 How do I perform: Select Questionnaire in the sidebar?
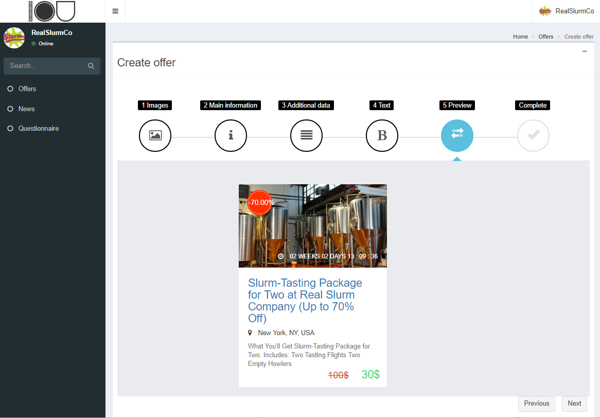(x=39, y=128)
